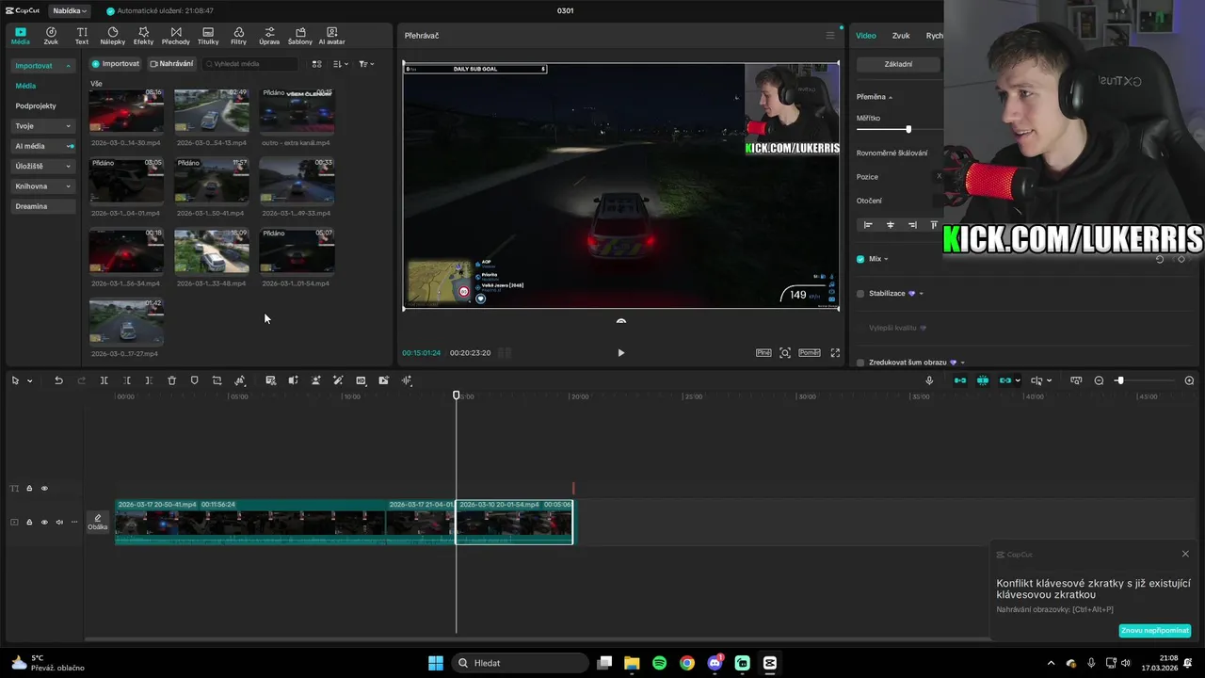Click the split clip tool icon

tap(104, 380)
